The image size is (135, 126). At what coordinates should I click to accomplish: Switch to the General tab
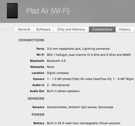click(x=24, y=29)
